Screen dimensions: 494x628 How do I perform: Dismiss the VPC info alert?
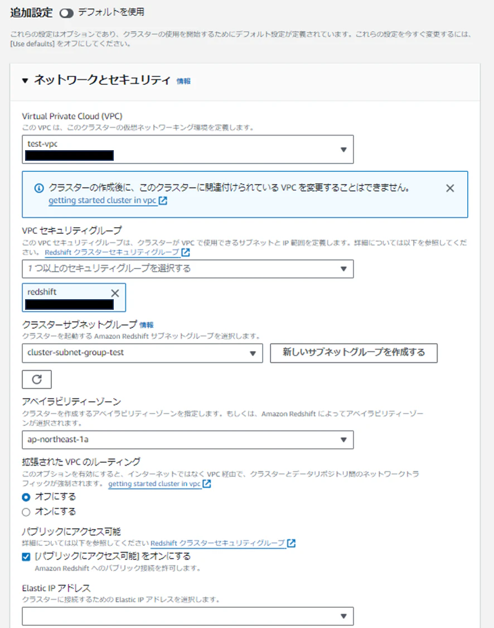[x=450, y=188]
